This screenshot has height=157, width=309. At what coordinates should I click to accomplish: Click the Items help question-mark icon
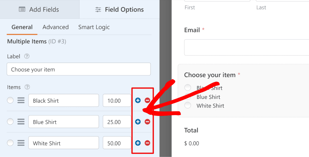click(27, 87)
